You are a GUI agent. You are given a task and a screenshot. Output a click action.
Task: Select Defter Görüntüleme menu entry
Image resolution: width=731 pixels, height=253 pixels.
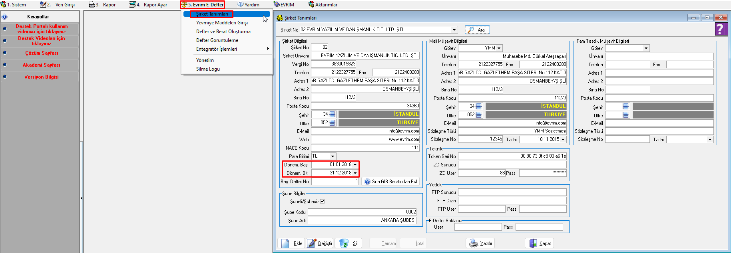pos(227,40)
